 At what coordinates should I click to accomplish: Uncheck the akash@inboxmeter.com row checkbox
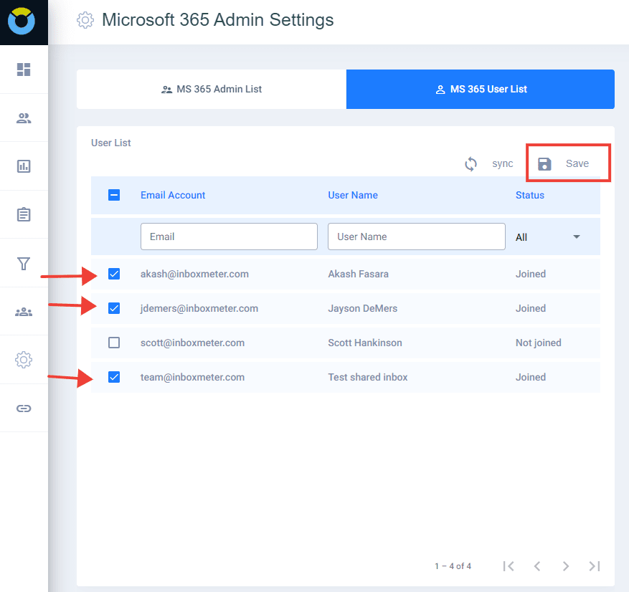pyautogui.click(x=114, y=274)
